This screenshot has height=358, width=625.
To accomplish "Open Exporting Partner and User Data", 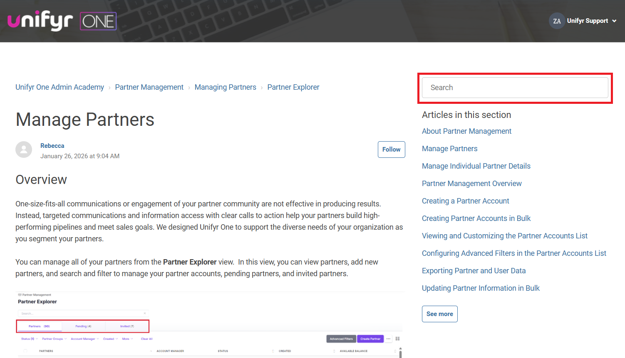I will [474, 271].
